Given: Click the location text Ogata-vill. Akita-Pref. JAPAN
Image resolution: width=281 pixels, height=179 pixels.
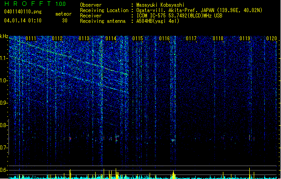Looking at the screenshot, I should click(x=176, y=10).
